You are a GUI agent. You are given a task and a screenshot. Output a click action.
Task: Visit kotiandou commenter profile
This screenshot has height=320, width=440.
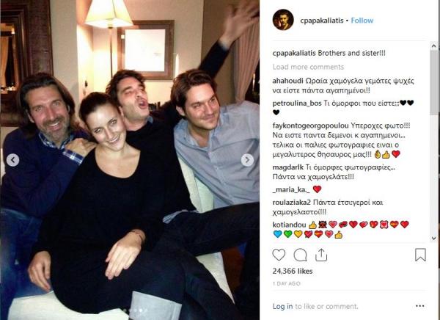tap(289, 225)
